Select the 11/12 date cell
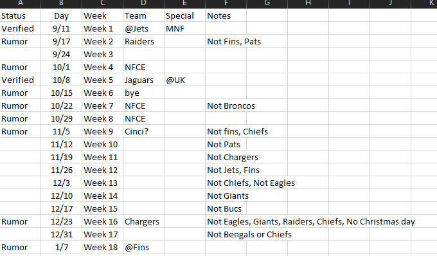Image resolution: width=437 pixels, height=256 pixels. (61, 144)
